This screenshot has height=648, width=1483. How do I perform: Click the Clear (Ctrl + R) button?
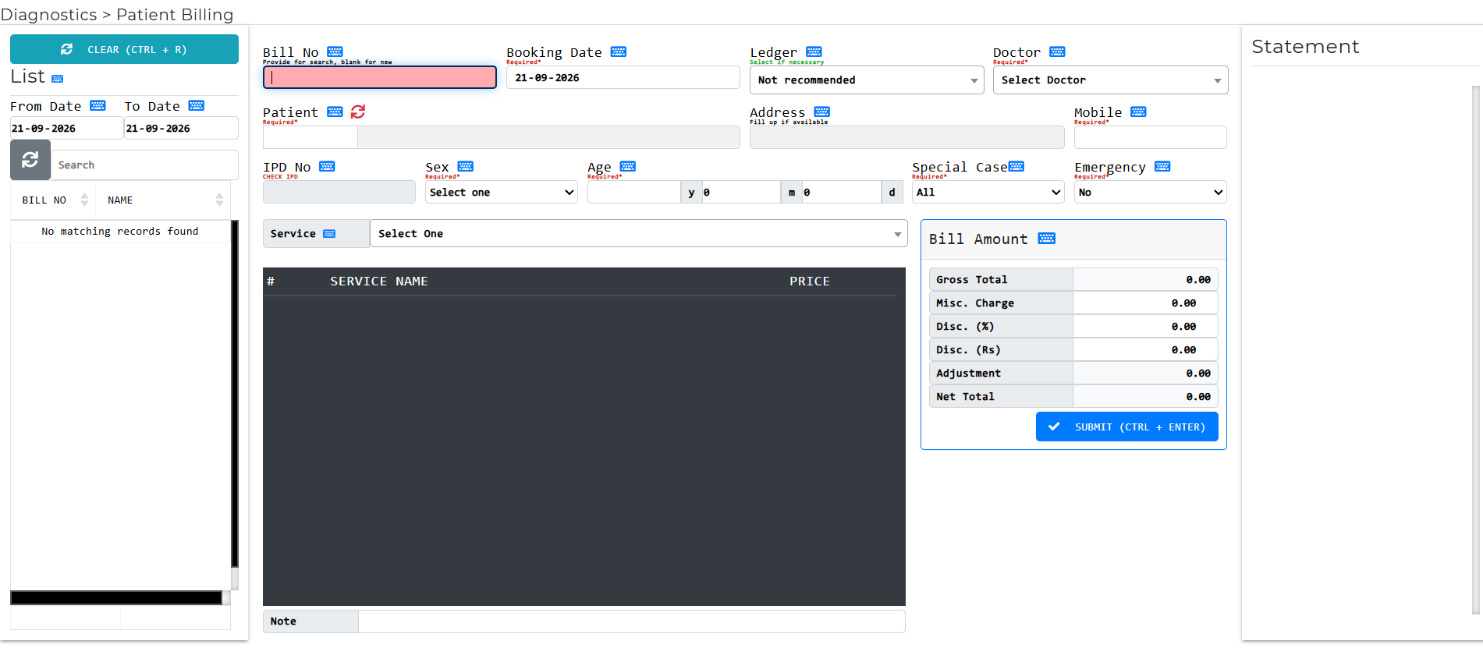[x=124, y=49]
